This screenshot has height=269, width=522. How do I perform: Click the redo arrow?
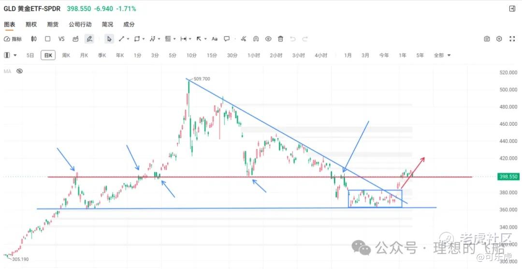pos(305,39)
